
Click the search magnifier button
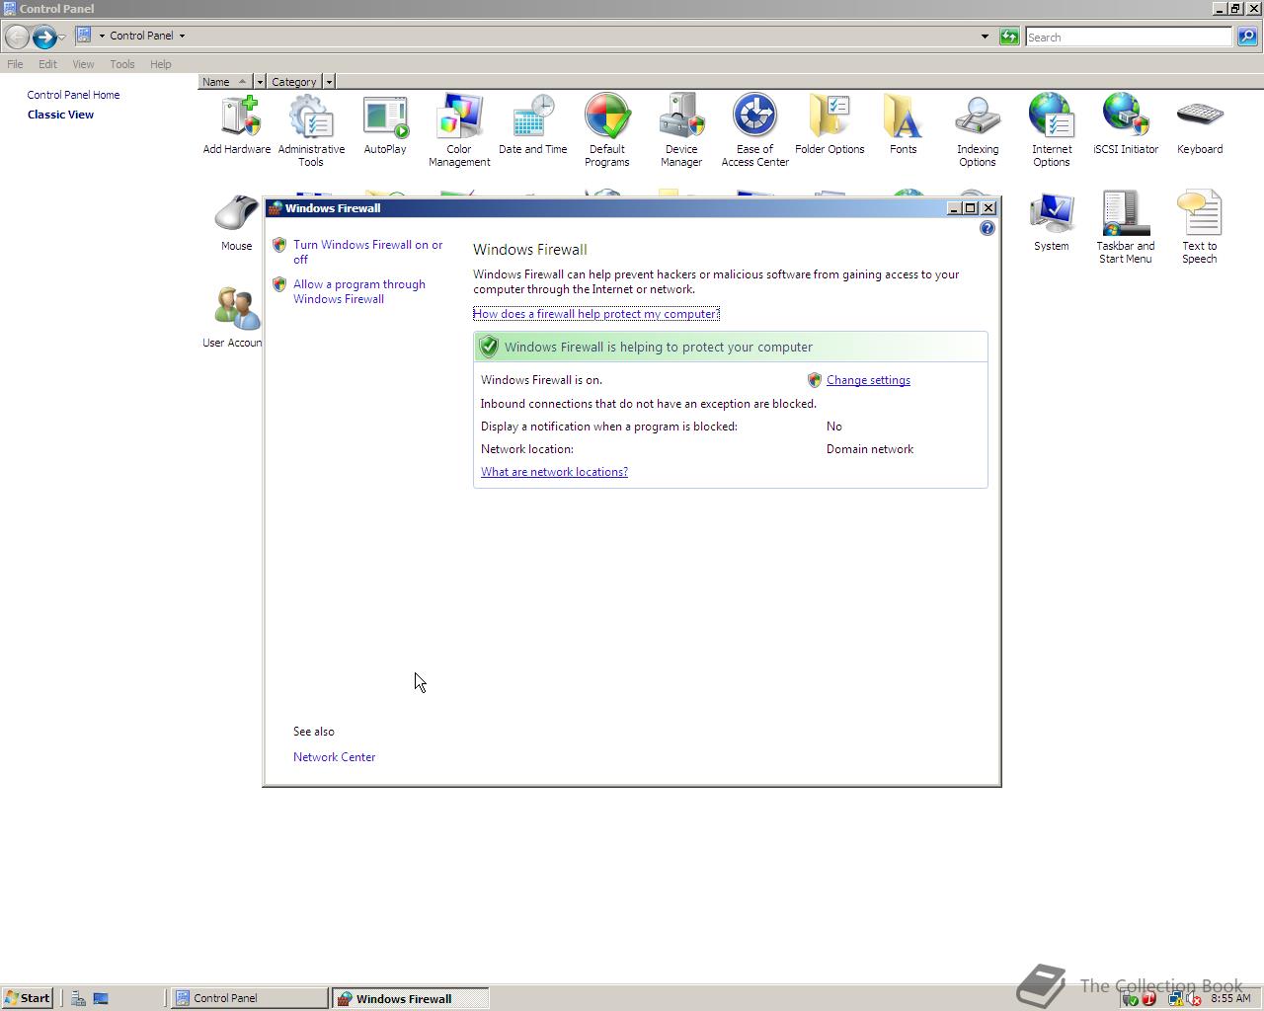pyautogui.click(x=1247, y=37)
